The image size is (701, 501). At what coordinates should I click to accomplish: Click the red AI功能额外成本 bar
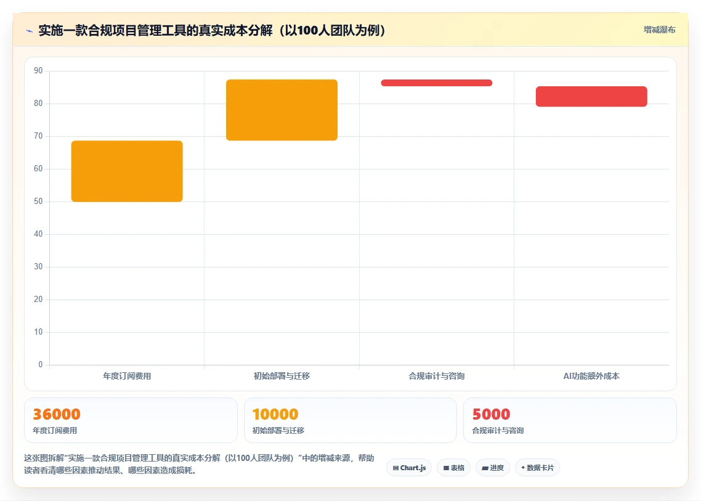(591, 97)
